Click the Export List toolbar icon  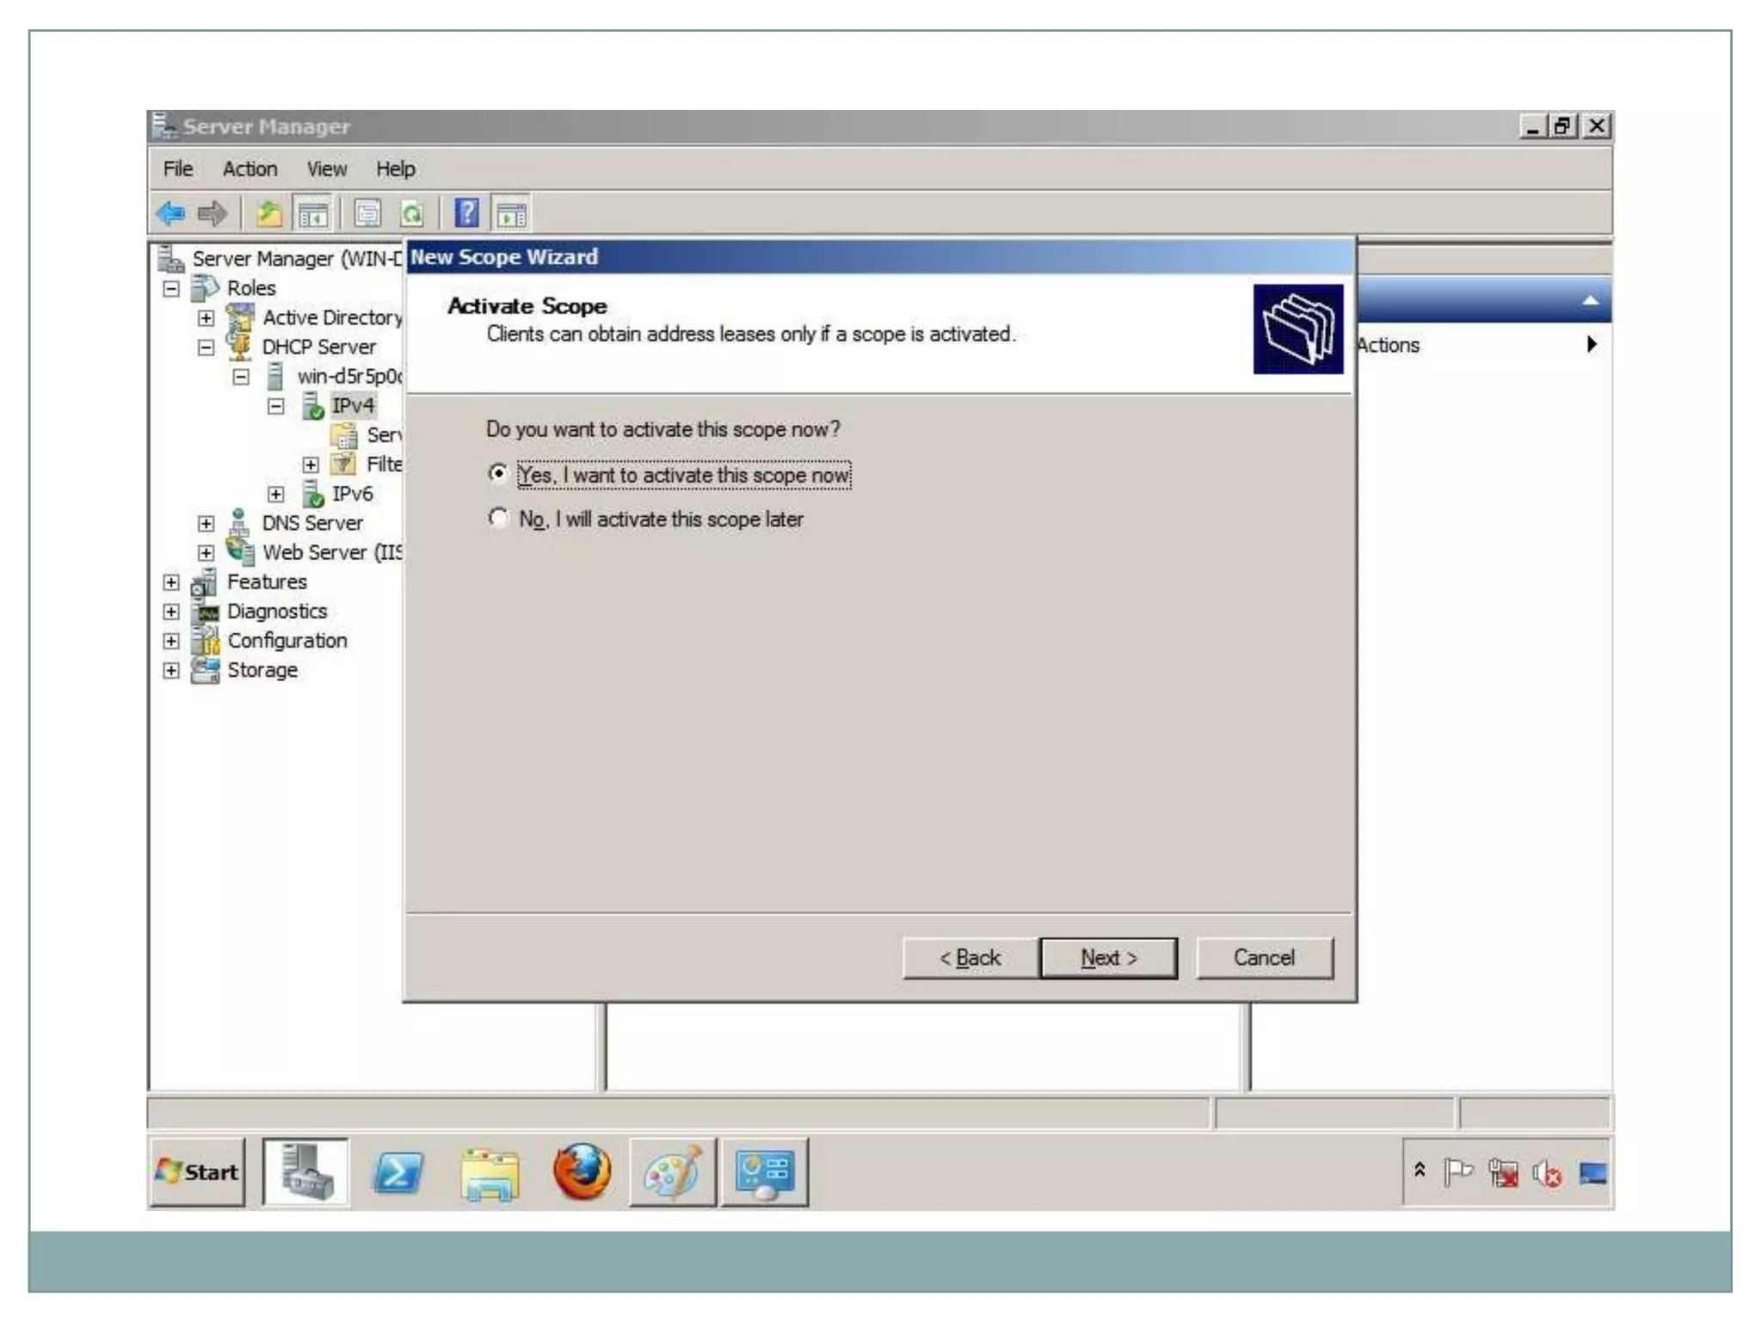click(x=367, y=213)
